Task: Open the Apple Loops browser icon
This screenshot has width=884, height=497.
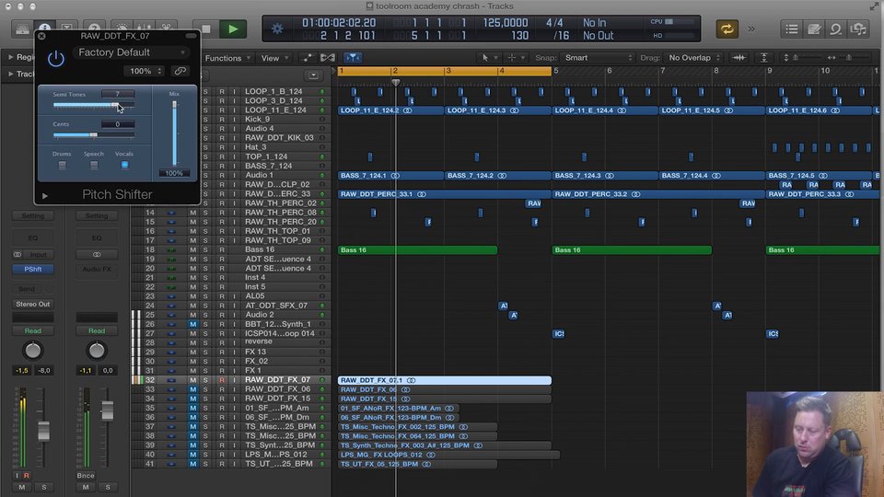Action: pyautogui.click(x=835, y=29)
